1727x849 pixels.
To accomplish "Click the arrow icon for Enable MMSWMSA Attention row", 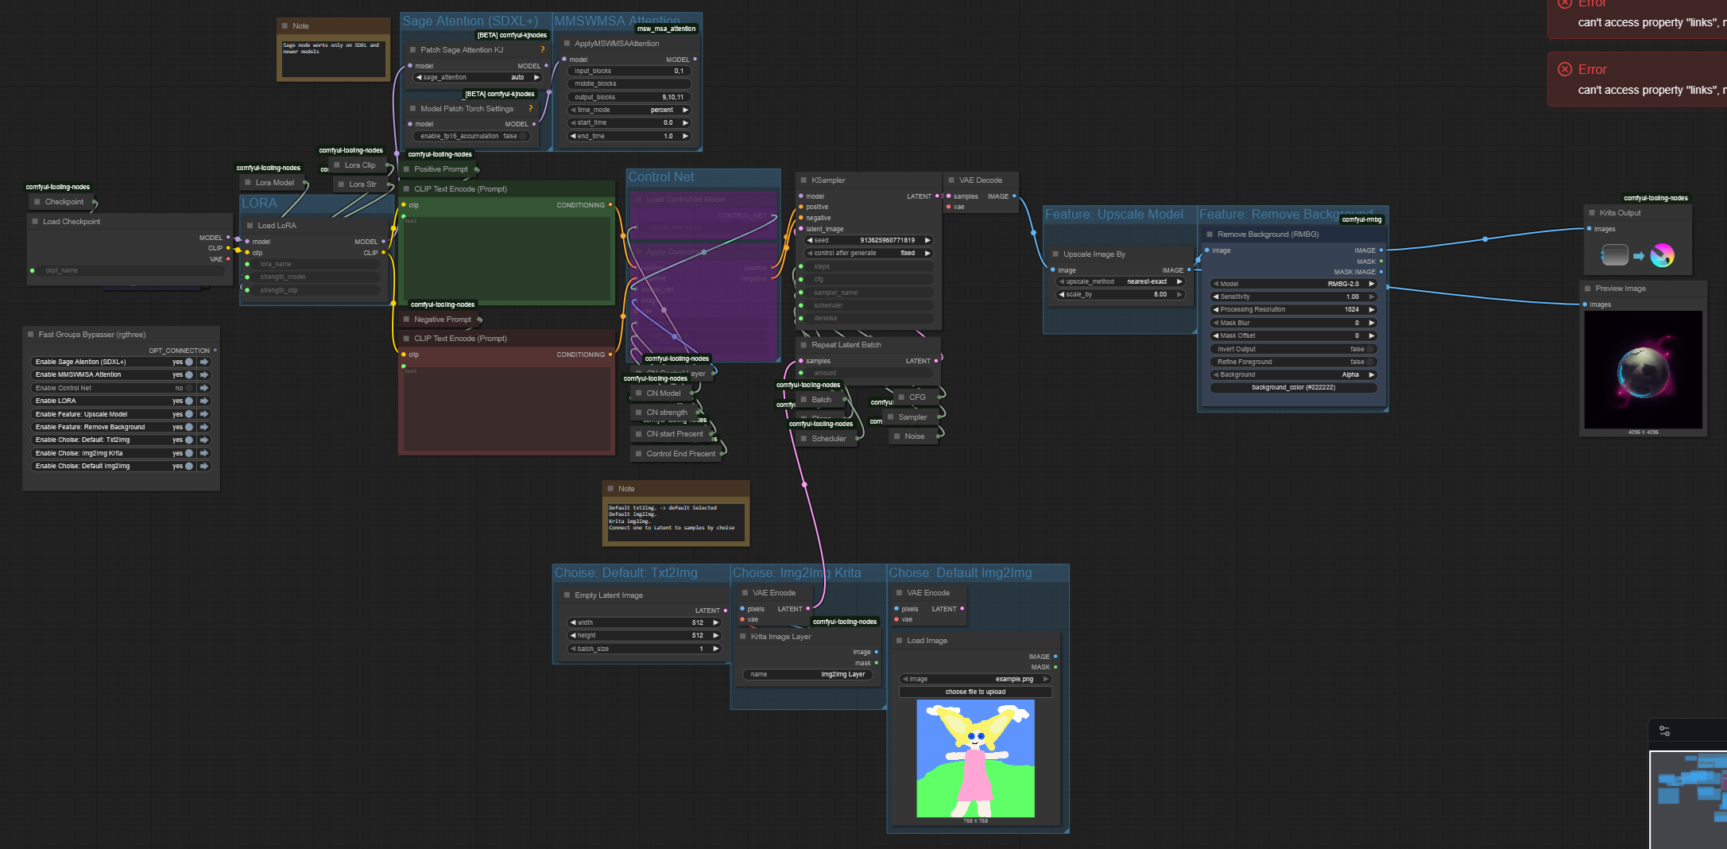I will (204, 374).
